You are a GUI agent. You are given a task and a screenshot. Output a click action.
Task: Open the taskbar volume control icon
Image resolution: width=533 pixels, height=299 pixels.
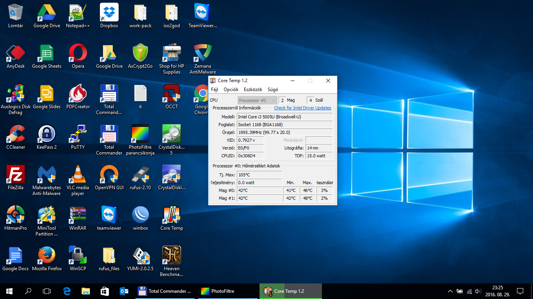478,291
